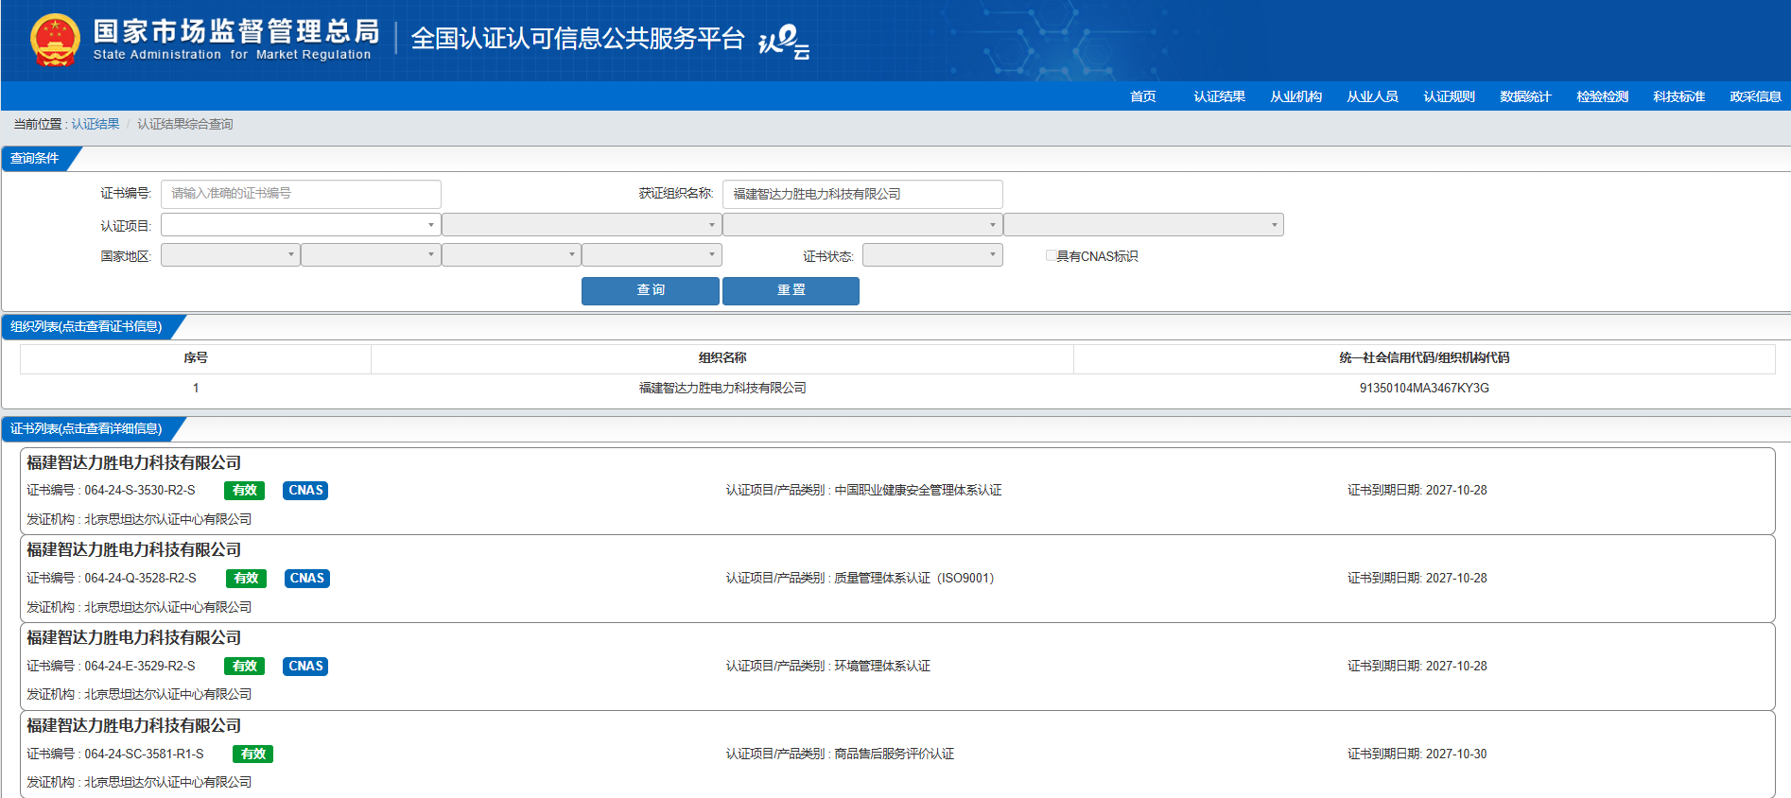Open 科技标准 navigation menu
Image resolution: width=1791 pixels, height=798 pixels.
pos(1678,96)
